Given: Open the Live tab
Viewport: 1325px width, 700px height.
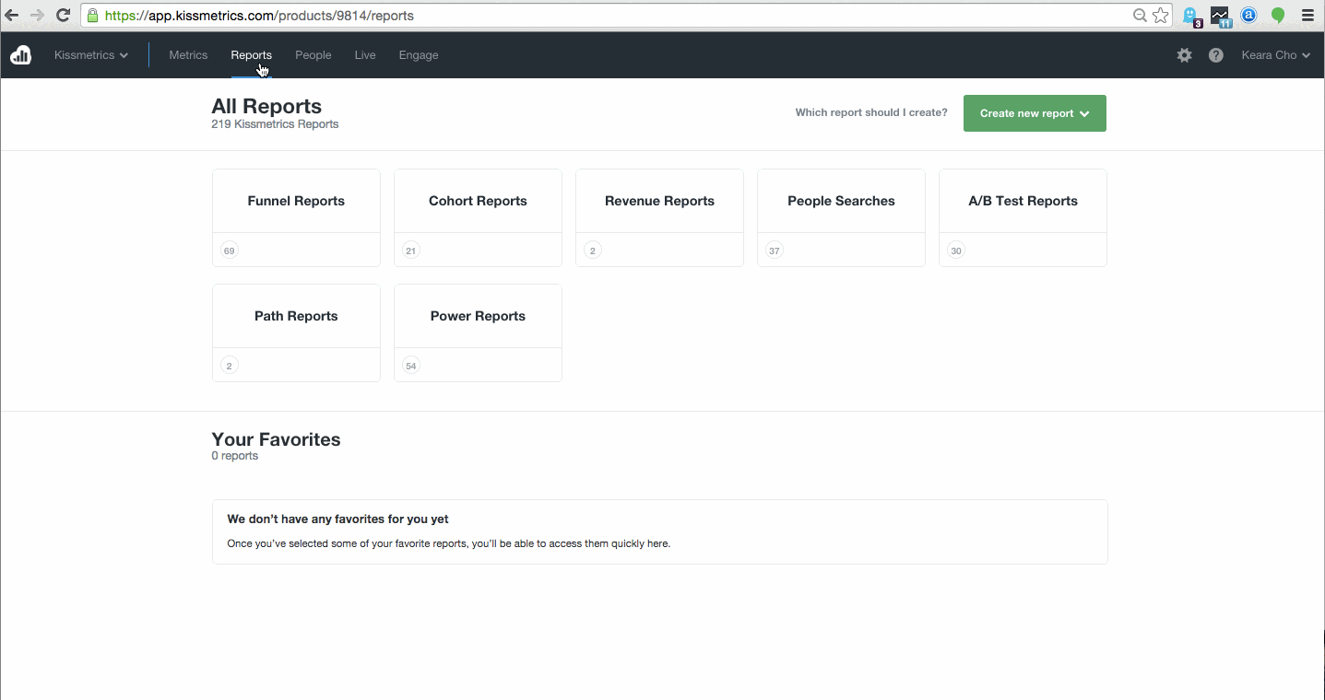Looking at the screenshot, I should (365, 55).
